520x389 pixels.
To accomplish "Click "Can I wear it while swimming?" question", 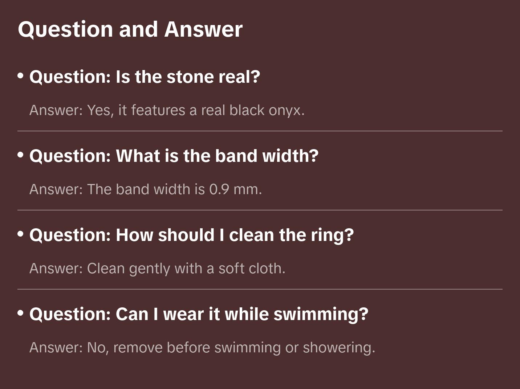I will tap(199, 314).
